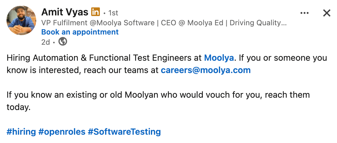Click the LinkedIn gold badge icon

pos(96,12)
